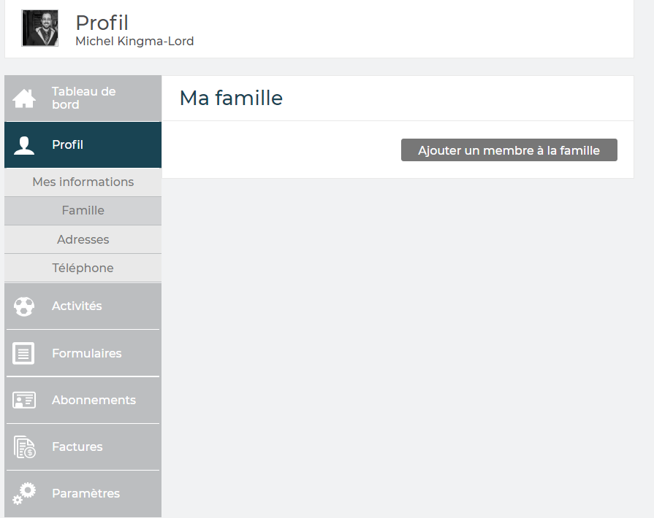Viewport: 654px width, 518px height.
Task: Click the house icon for Tableau de bord
Action: pyautogui.click(x=24, y=98)
